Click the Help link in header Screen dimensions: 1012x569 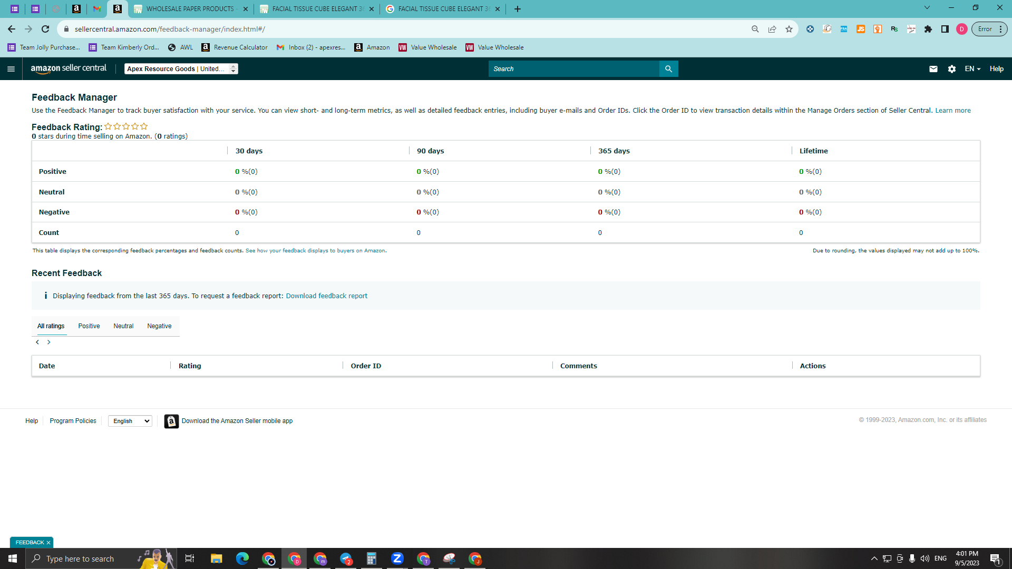click(997, 69)
